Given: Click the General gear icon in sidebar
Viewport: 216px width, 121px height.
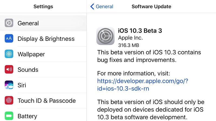Looking at the screenshot, I should pos(9,23).
